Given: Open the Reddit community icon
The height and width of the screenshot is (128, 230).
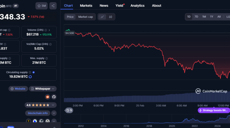Looking at the screenshot, I should click(47, 97).
